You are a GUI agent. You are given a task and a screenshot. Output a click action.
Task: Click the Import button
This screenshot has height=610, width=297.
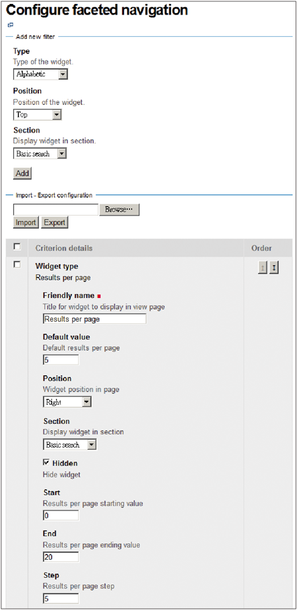[26, 222]
